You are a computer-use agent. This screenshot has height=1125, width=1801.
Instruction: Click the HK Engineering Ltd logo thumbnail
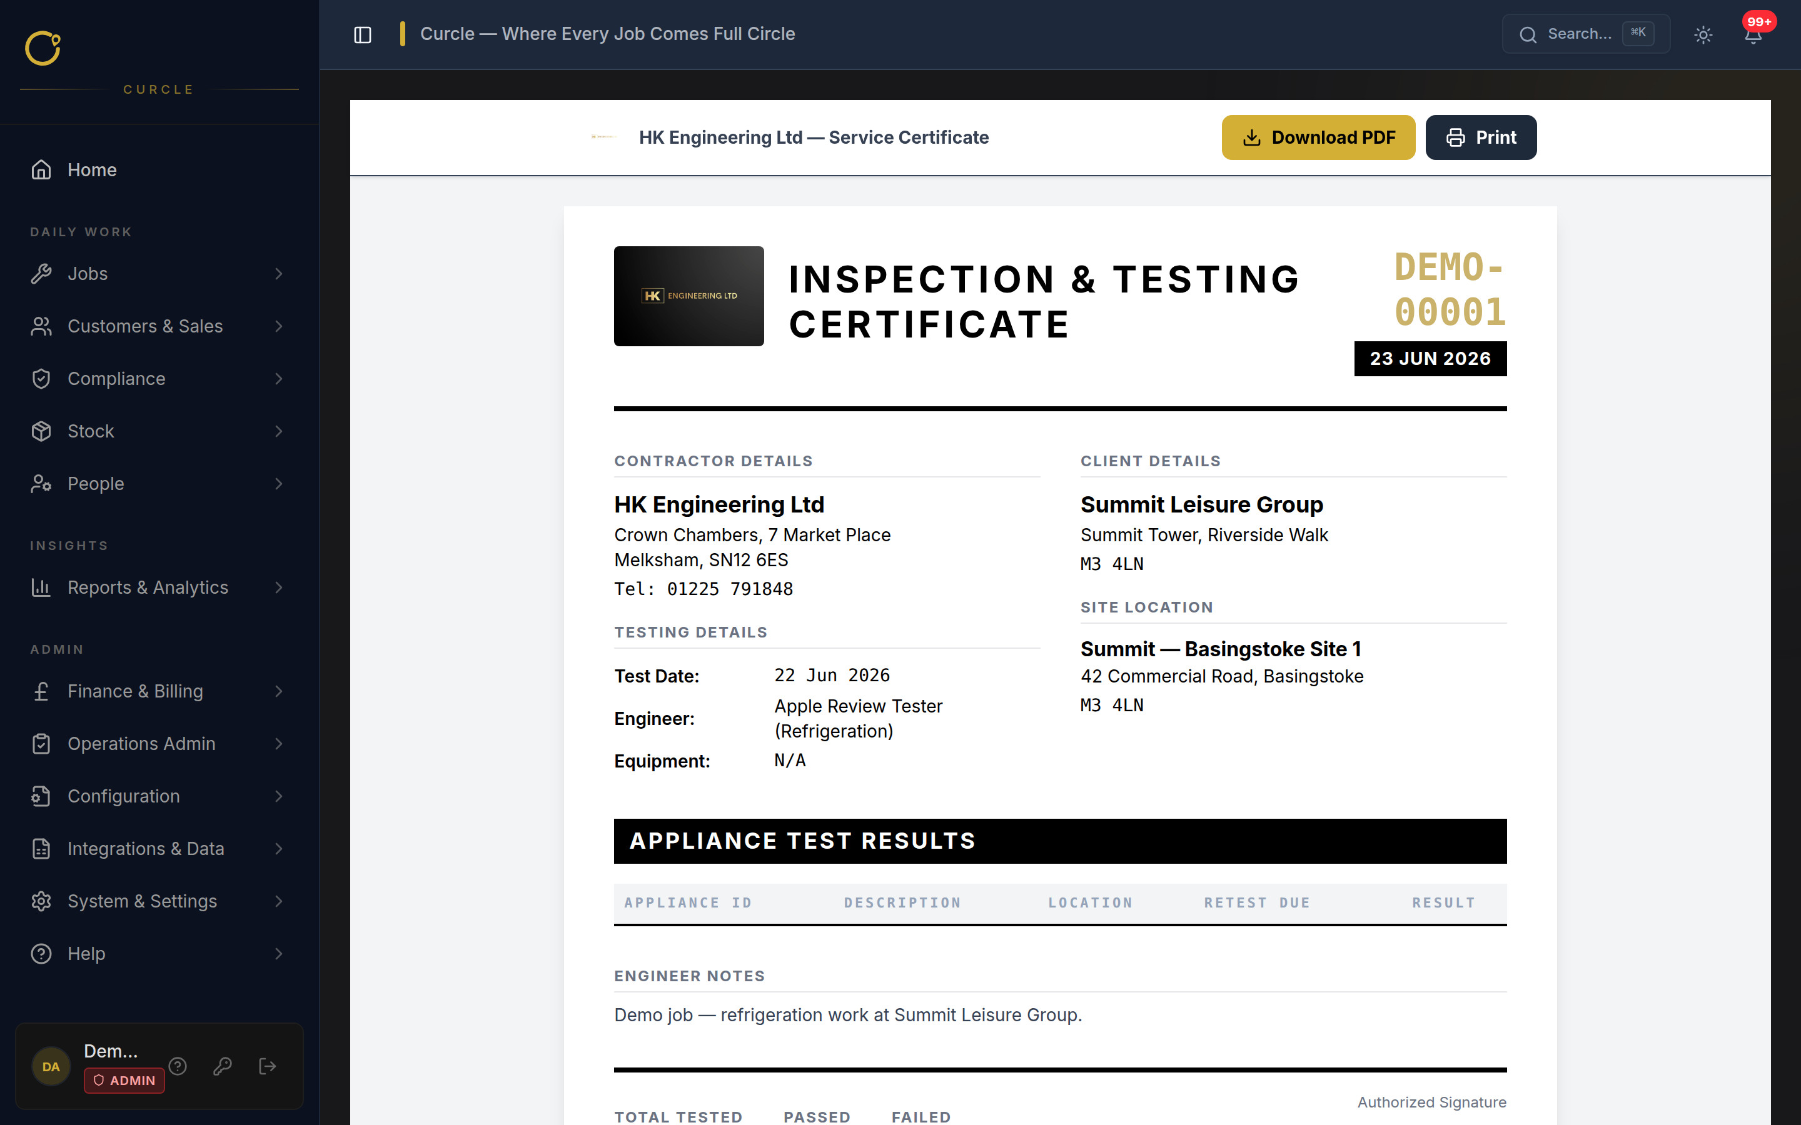click(689, 296)
